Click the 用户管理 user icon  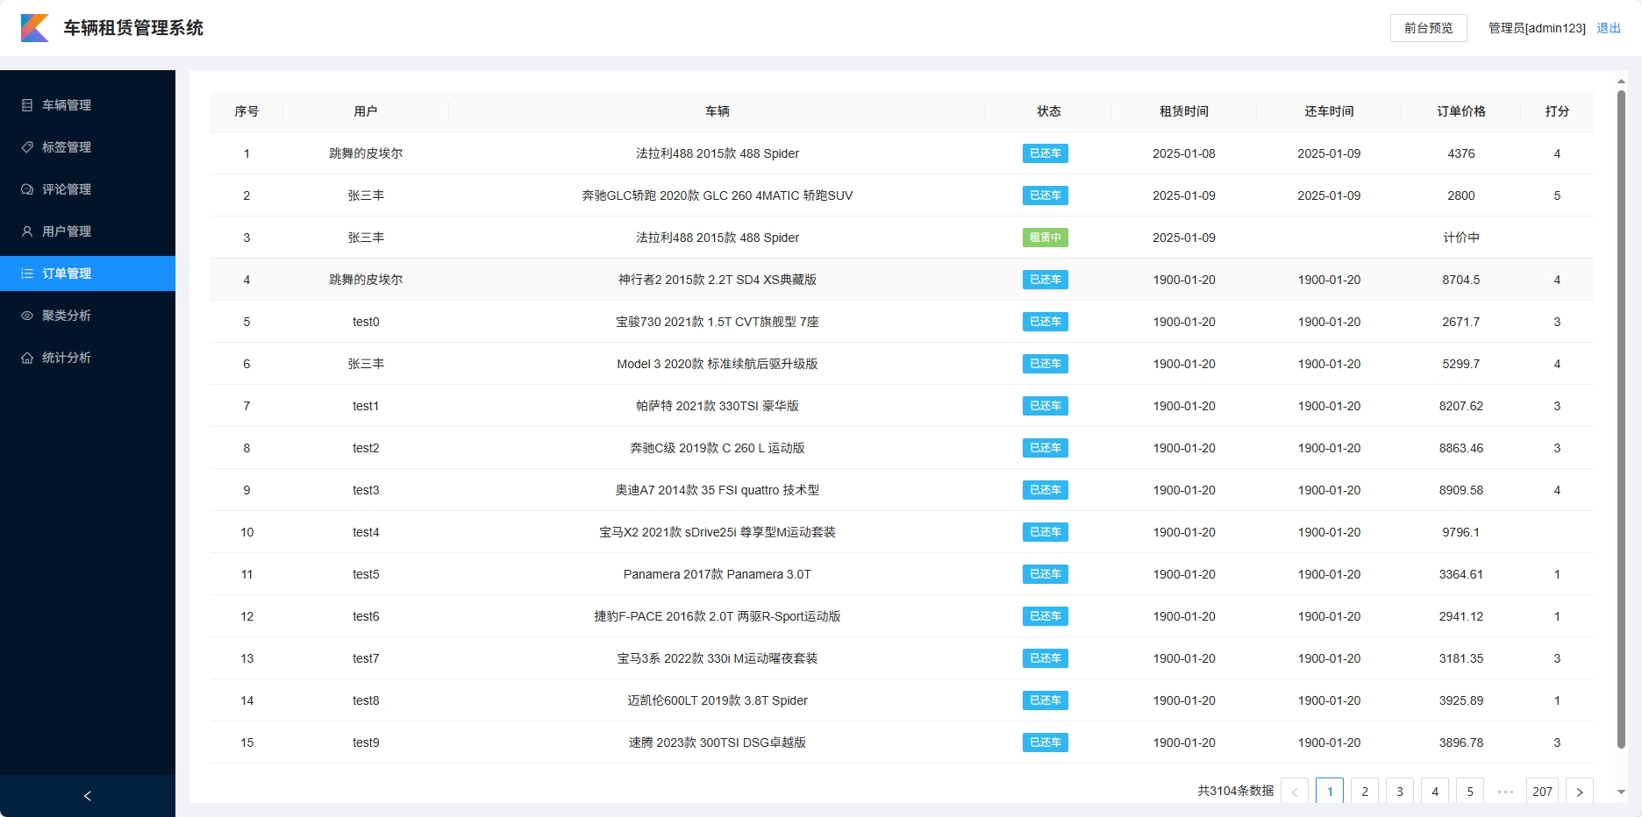point(27,231)
